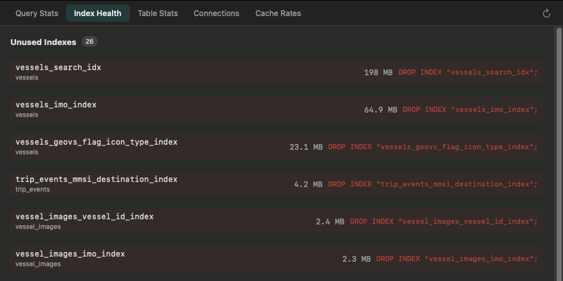Image resolution: width=563 pixels, height=281 pixels.
Task: Select the Index Health tab
Action: (x=98, y=14)
